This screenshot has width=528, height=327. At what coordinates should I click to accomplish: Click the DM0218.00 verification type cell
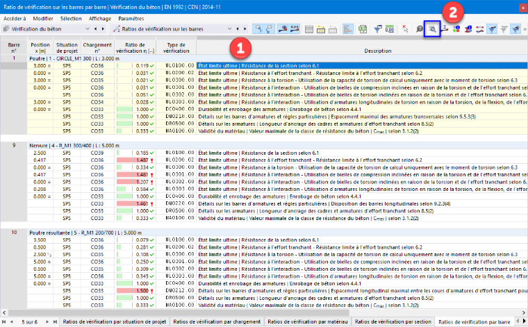(176, 117)
